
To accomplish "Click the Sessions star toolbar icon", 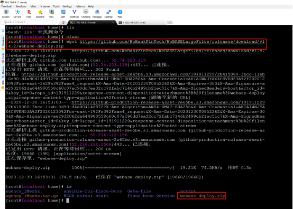I will pyautogui.click(x=40, y=14).
